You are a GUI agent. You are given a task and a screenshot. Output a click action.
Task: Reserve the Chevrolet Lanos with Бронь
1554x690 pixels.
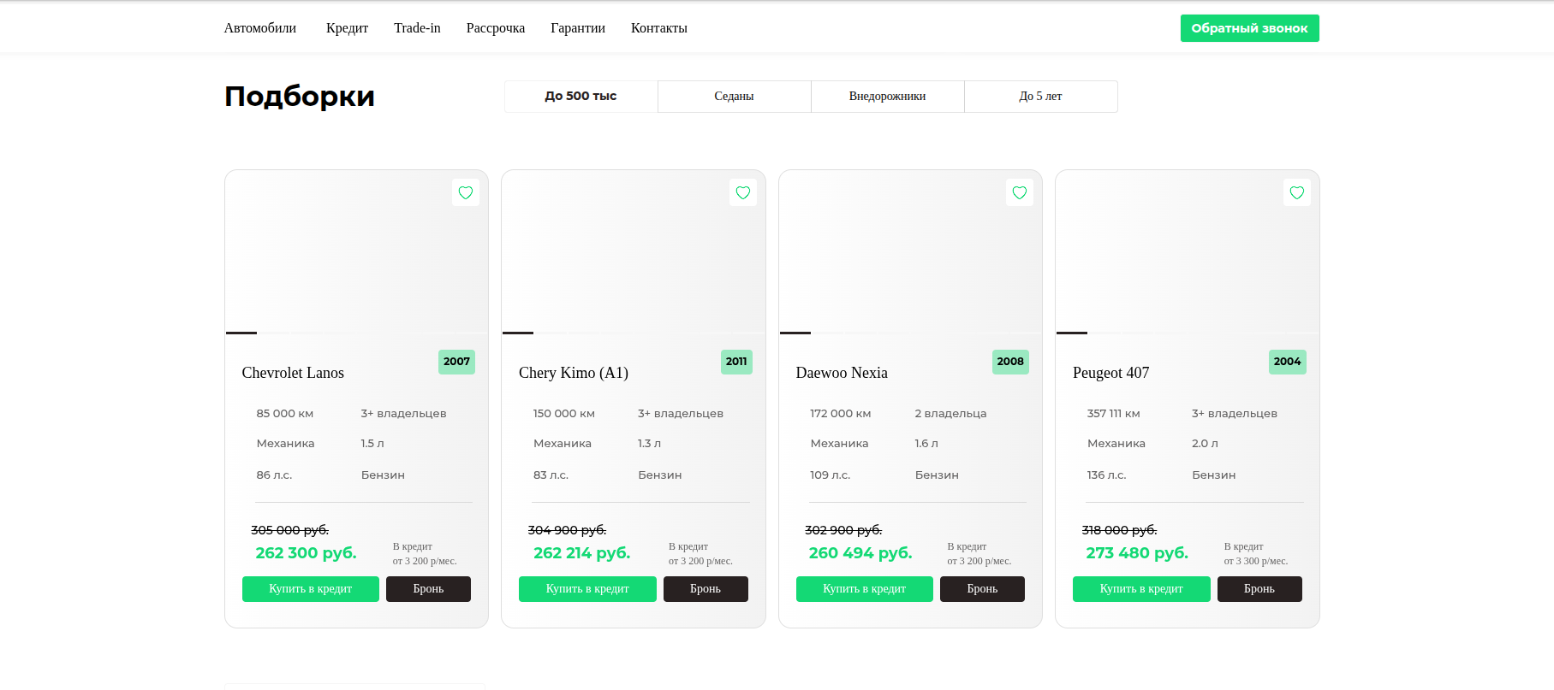click(x=428, y=589)
